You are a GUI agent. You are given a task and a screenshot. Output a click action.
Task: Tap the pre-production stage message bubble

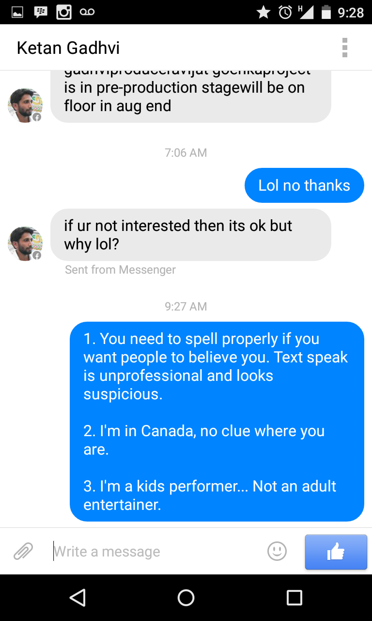click(x=190, y=96)
